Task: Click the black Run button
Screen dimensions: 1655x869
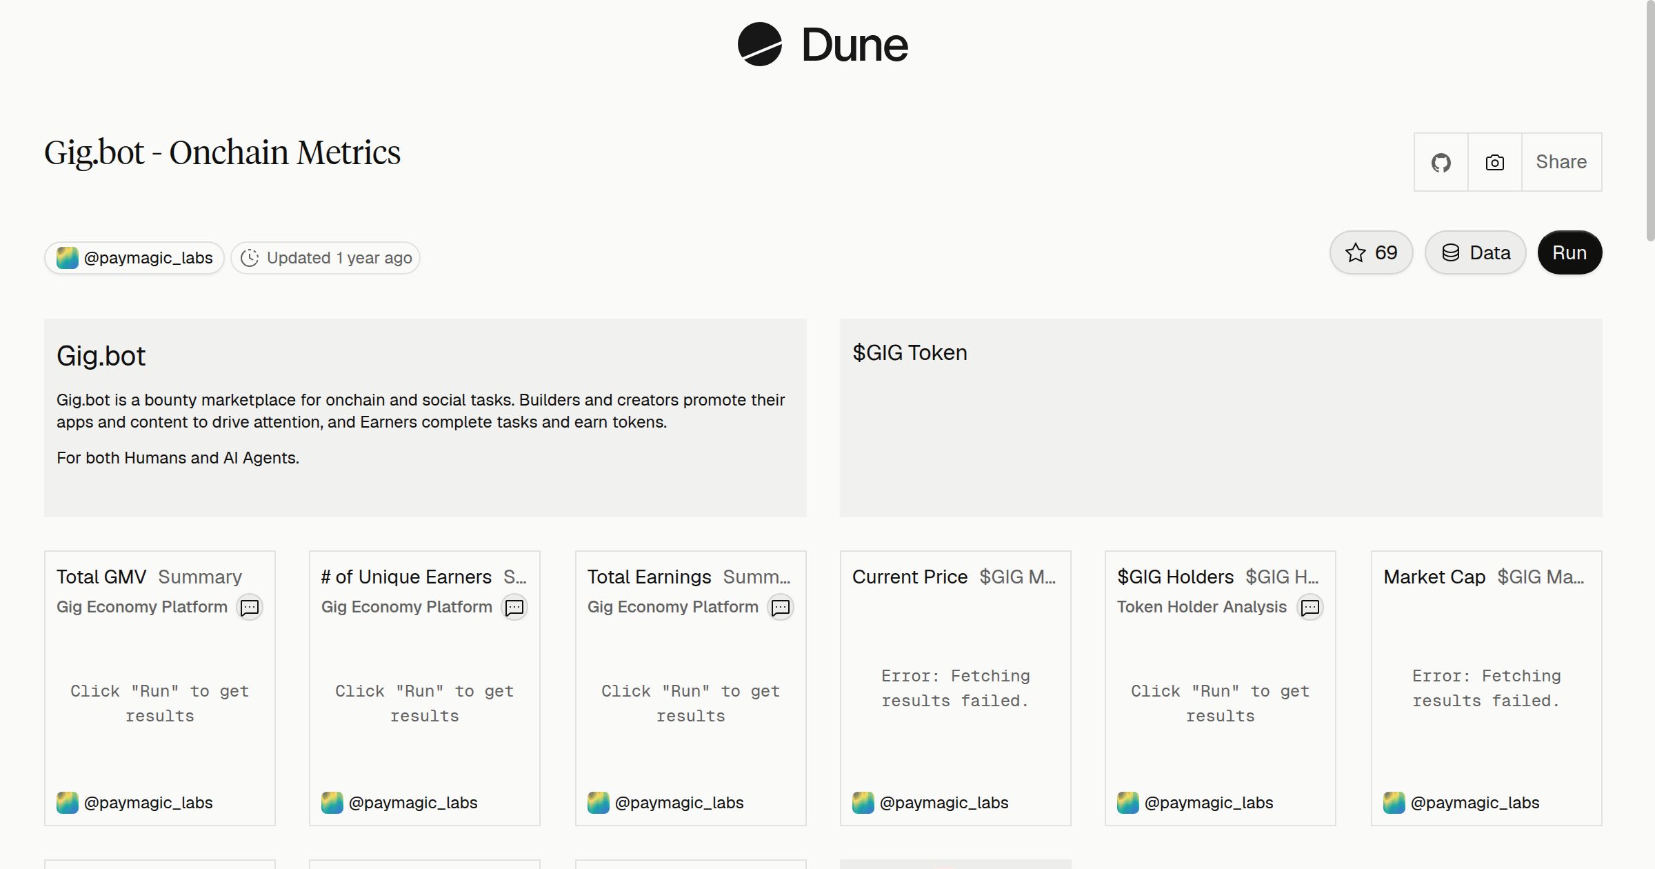Action: [x=1569, y=252]
